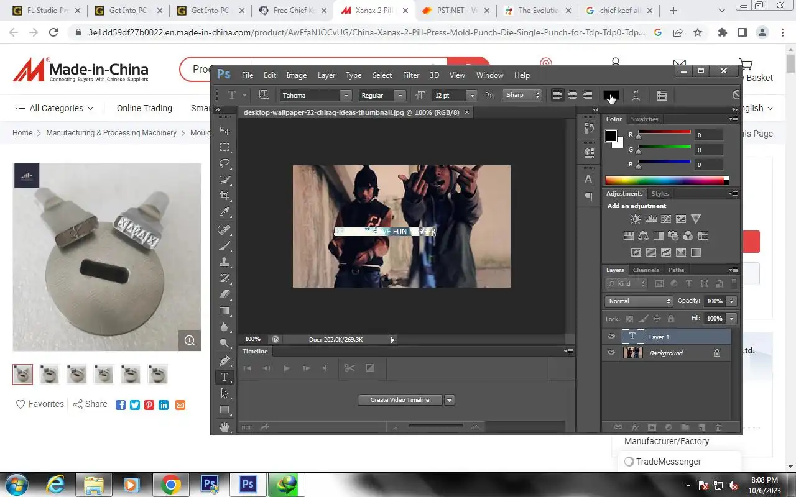Toggle right align text button

pos(587,95)
